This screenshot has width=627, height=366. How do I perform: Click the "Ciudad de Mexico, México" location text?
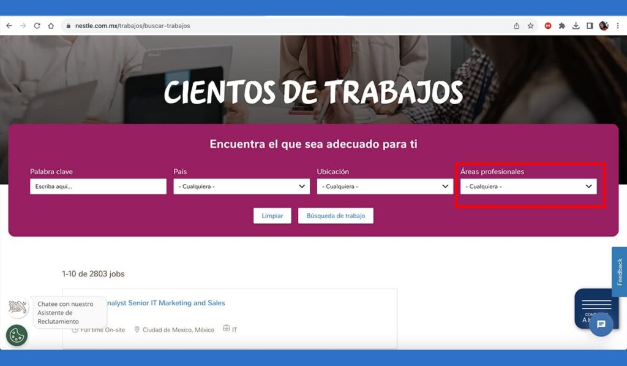coord(178,330)
